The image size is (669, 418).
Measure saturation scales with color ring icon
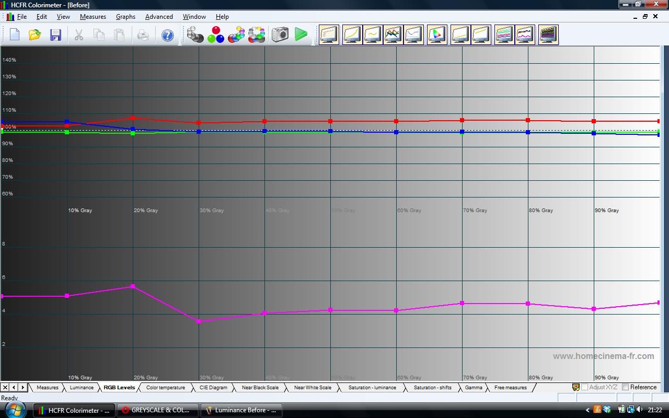pos(257,35)
